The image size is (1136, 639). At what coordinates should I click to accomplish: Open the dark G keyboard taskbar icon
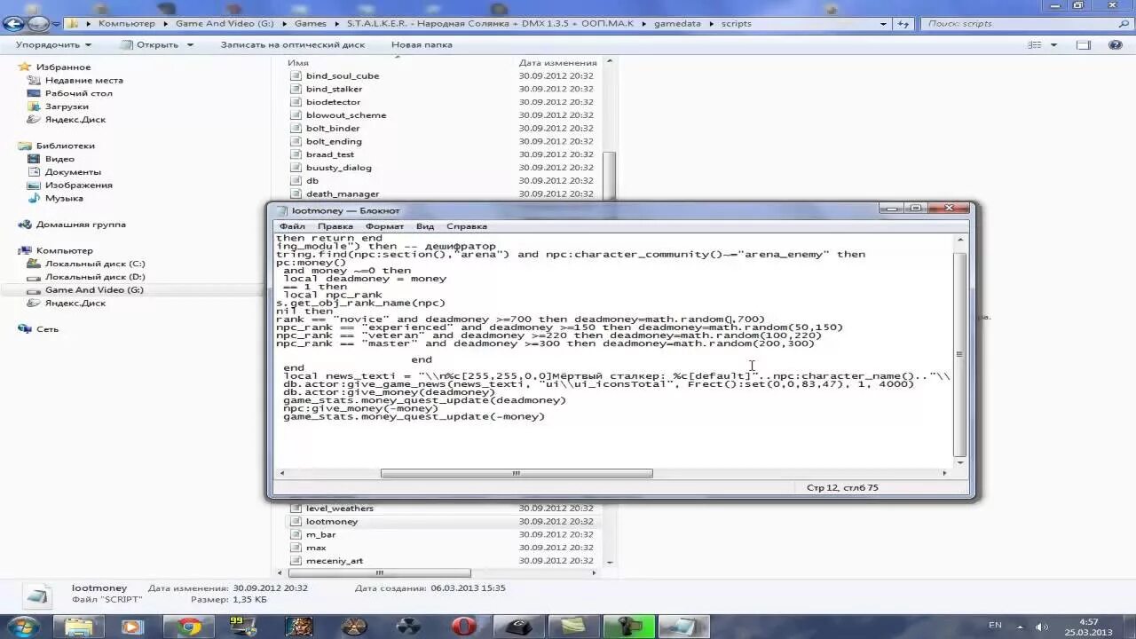pos(519,627)
